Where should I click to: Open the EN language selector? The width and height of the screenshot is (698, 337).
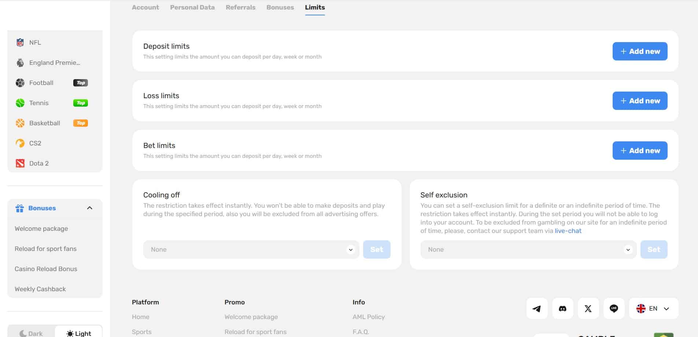coord(653,308)
